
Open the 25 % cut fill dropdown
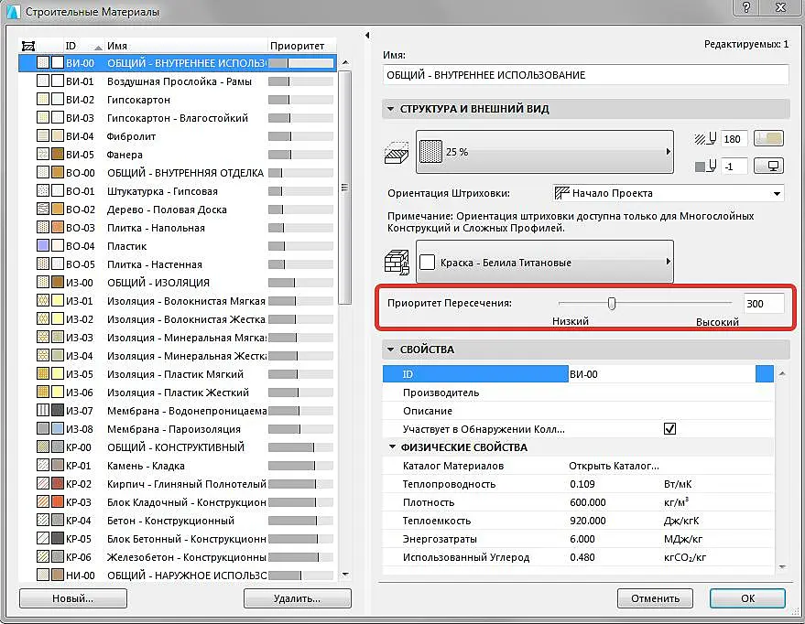pyautogui.click(x=545, y=152)
